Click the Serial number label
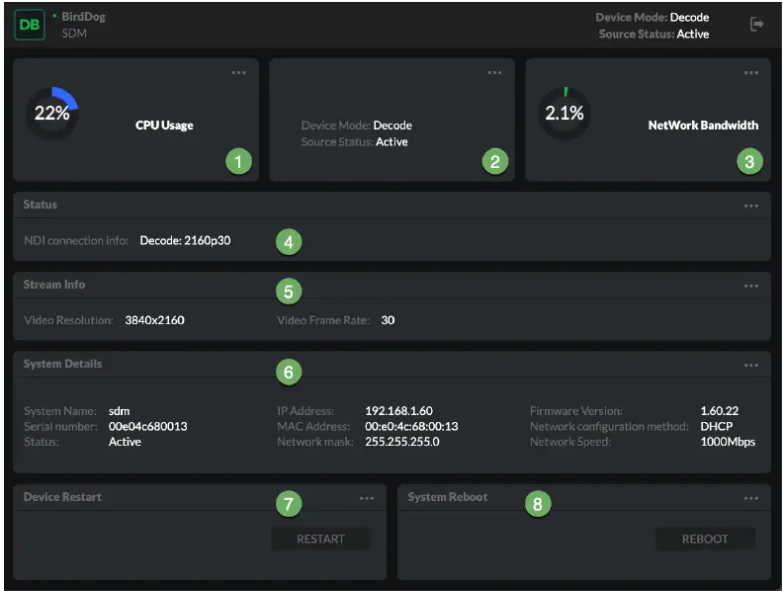Image resolution: width=783 pixels, height=591 pixels. (61, 427)
